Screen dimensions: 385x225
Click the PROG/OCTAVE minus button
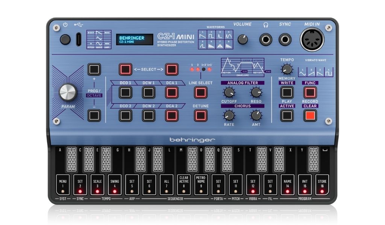point(94,115)
